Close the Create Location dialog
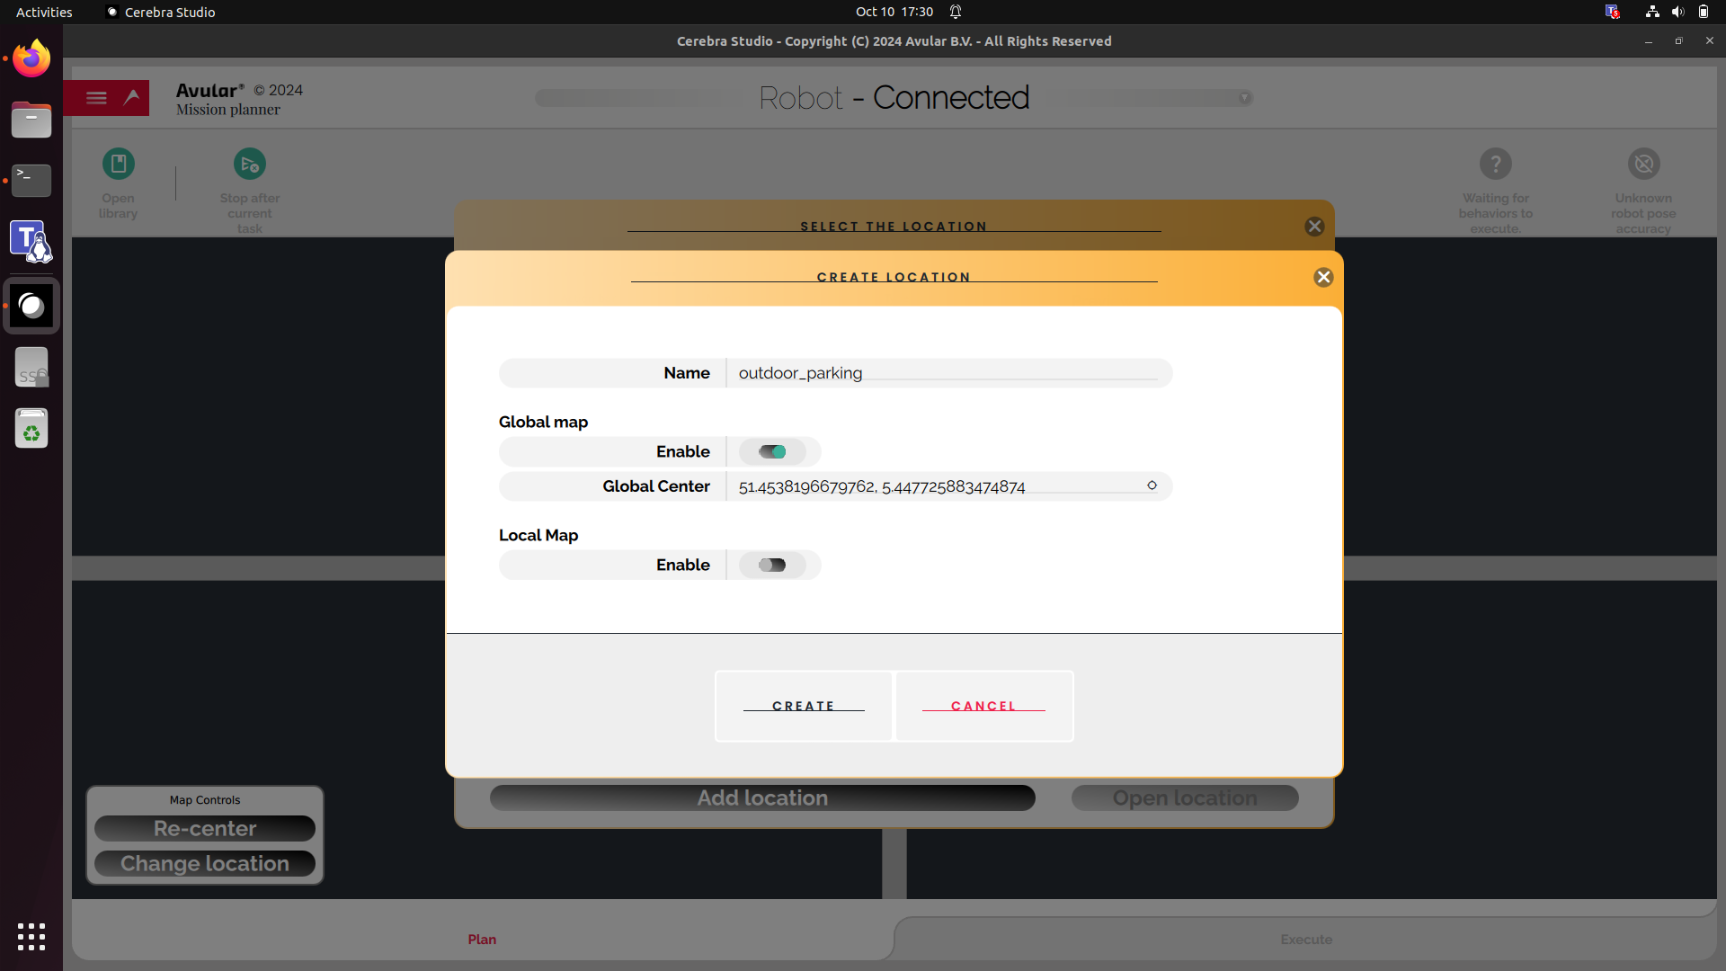 coord(1323,277)
